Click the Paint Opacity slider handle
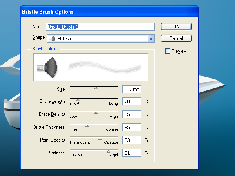 (100, 138)
